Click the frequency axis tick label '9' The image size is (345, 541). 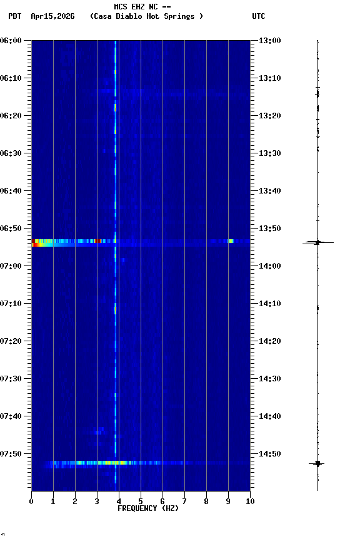tap(228, 502)
